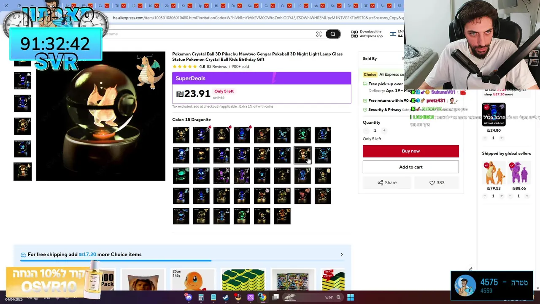
Task: Open the purple camera app in taskbar
Action: coord(251,297)
